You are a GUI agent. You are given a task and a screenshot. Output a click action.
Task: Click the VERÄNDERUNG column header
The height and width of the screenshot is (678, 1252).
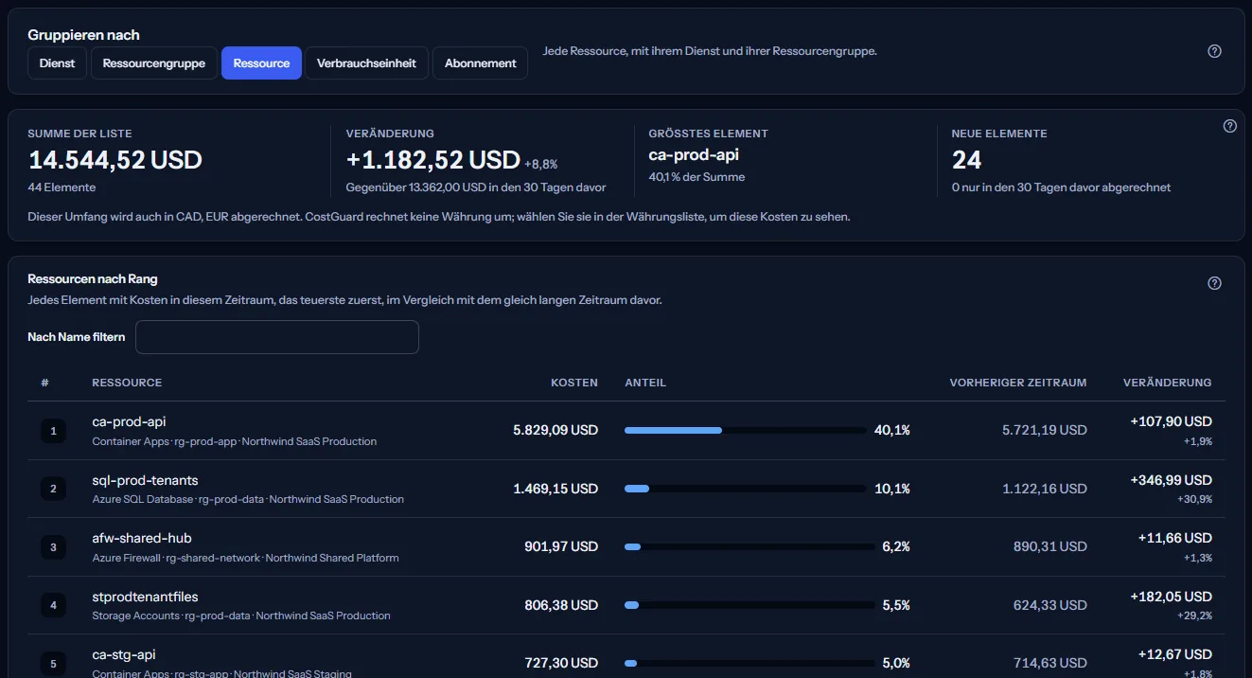1167,383
